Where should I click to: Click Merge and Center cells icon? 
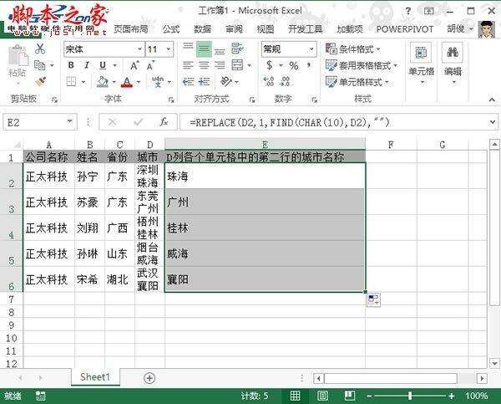coord(237,65)
